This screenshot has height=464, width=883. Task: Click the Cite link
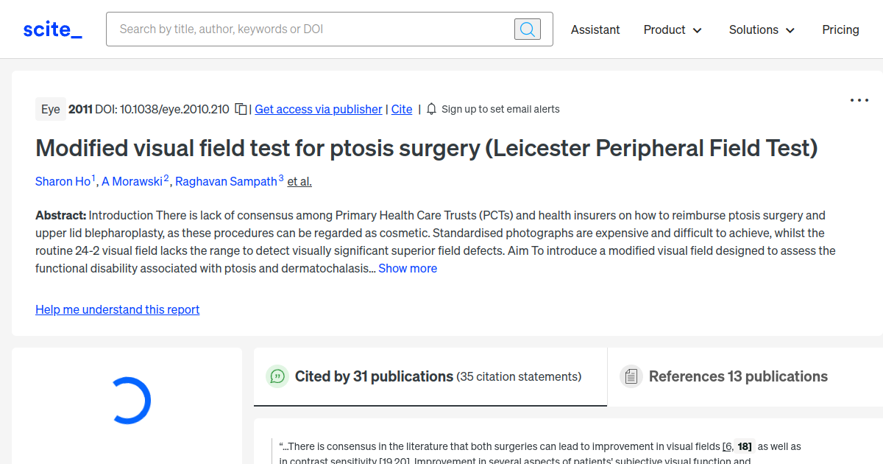point(401,108)
